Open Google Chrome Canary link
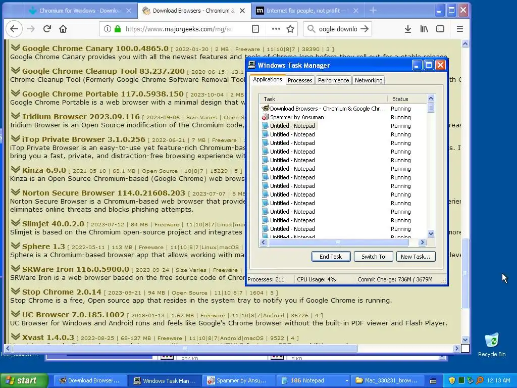The height and width of the screenshot is (388, 517). (95, 48)
